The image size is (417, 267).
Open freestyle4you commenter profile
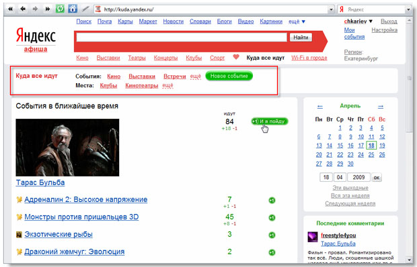pyautogui.click(x=338, y=235)
